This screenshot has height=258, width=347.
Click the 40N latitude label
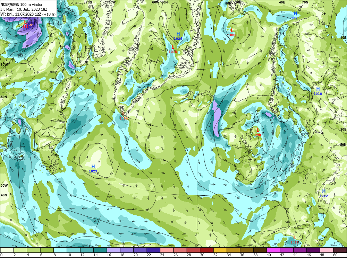coord(4,195)
